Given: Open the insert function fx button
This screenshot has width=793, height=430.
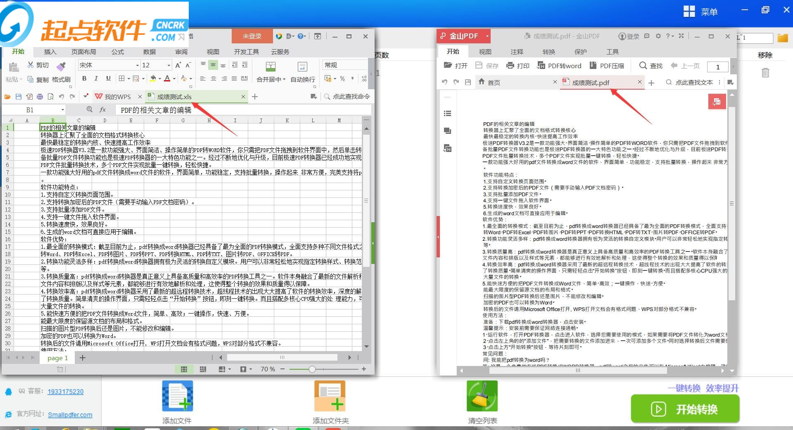Looking at the screenshot, I should click(x=102, y=110).
